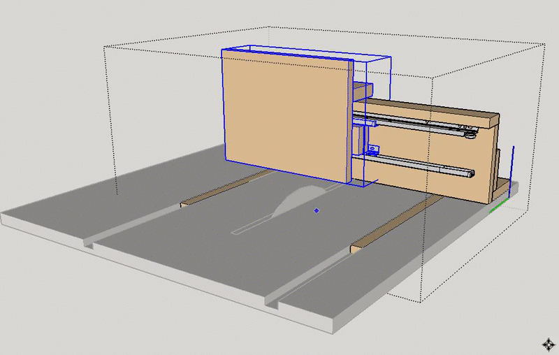Click the move cursor icon at bottom right

tap(549, 345)
